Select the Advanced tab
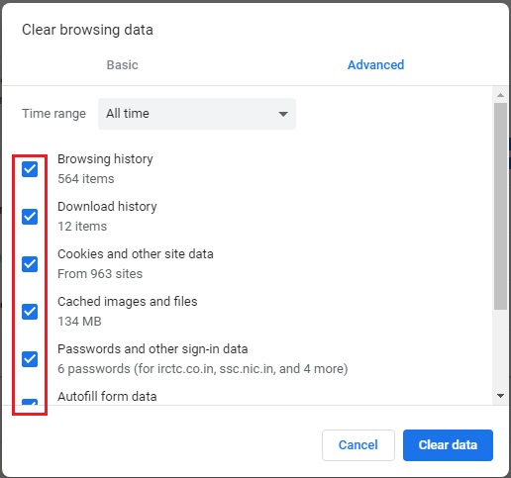 pos(375,65)
